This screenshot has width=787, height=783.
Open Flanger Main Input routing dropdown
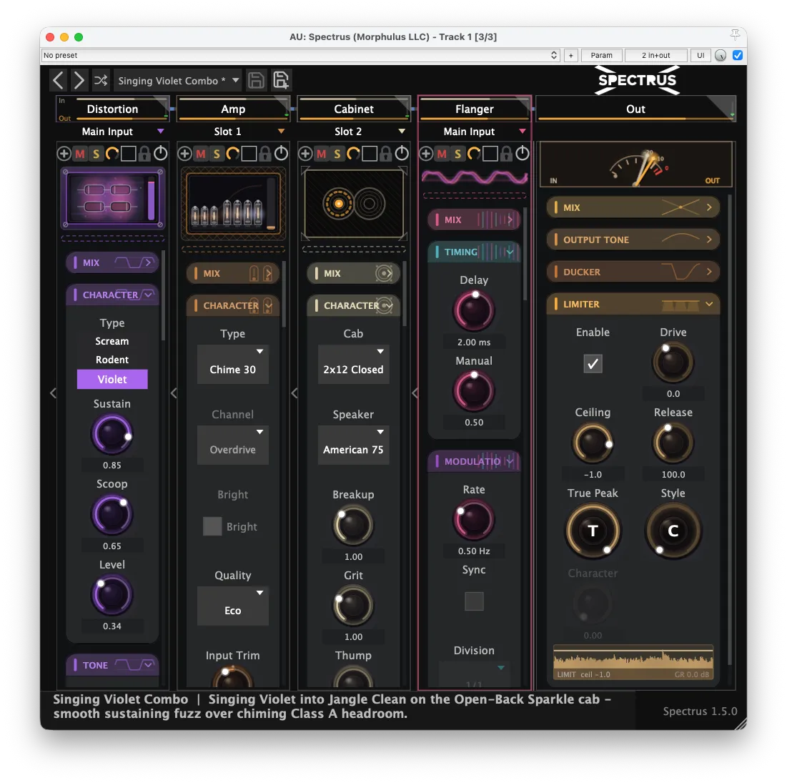pos(475,132)
